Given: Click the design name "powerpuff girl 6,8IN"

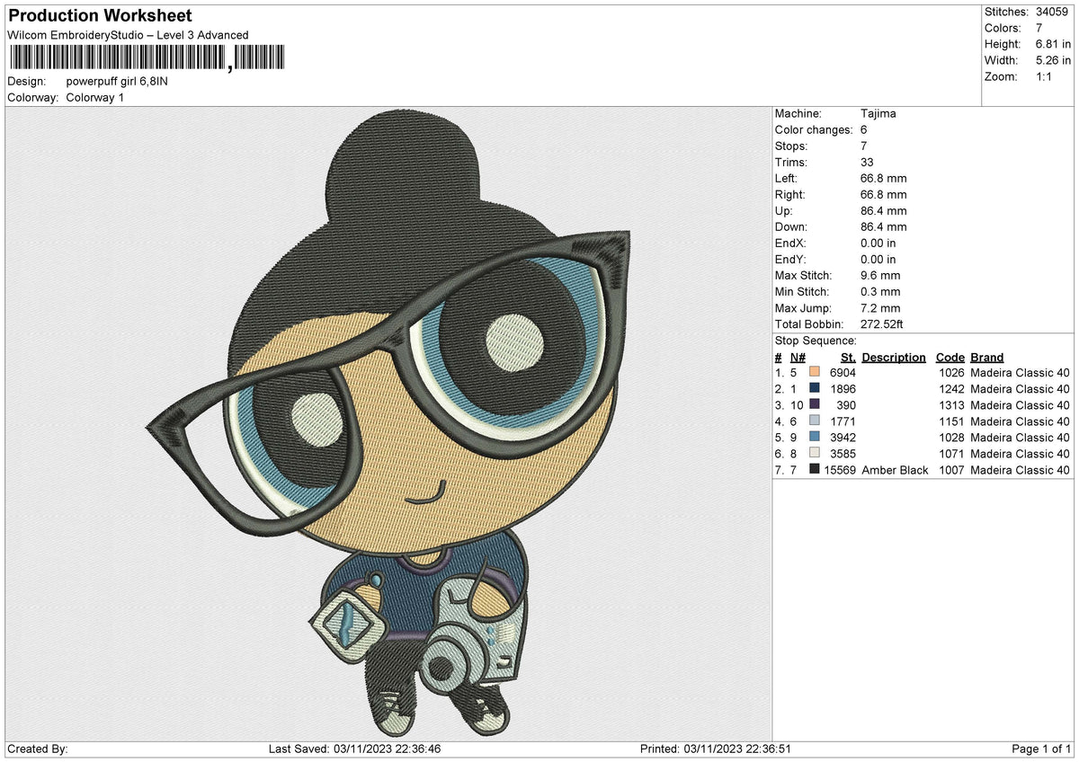Looking at the screenshot, I should 117,81.
